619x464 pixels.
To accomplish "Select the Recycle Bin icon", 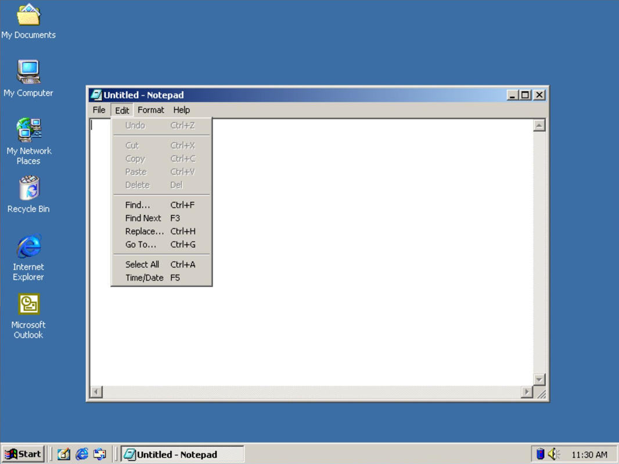I will pos(28,194).
